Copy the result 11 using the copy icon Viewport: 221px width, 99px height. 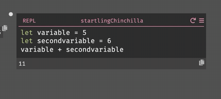[201, 63]
